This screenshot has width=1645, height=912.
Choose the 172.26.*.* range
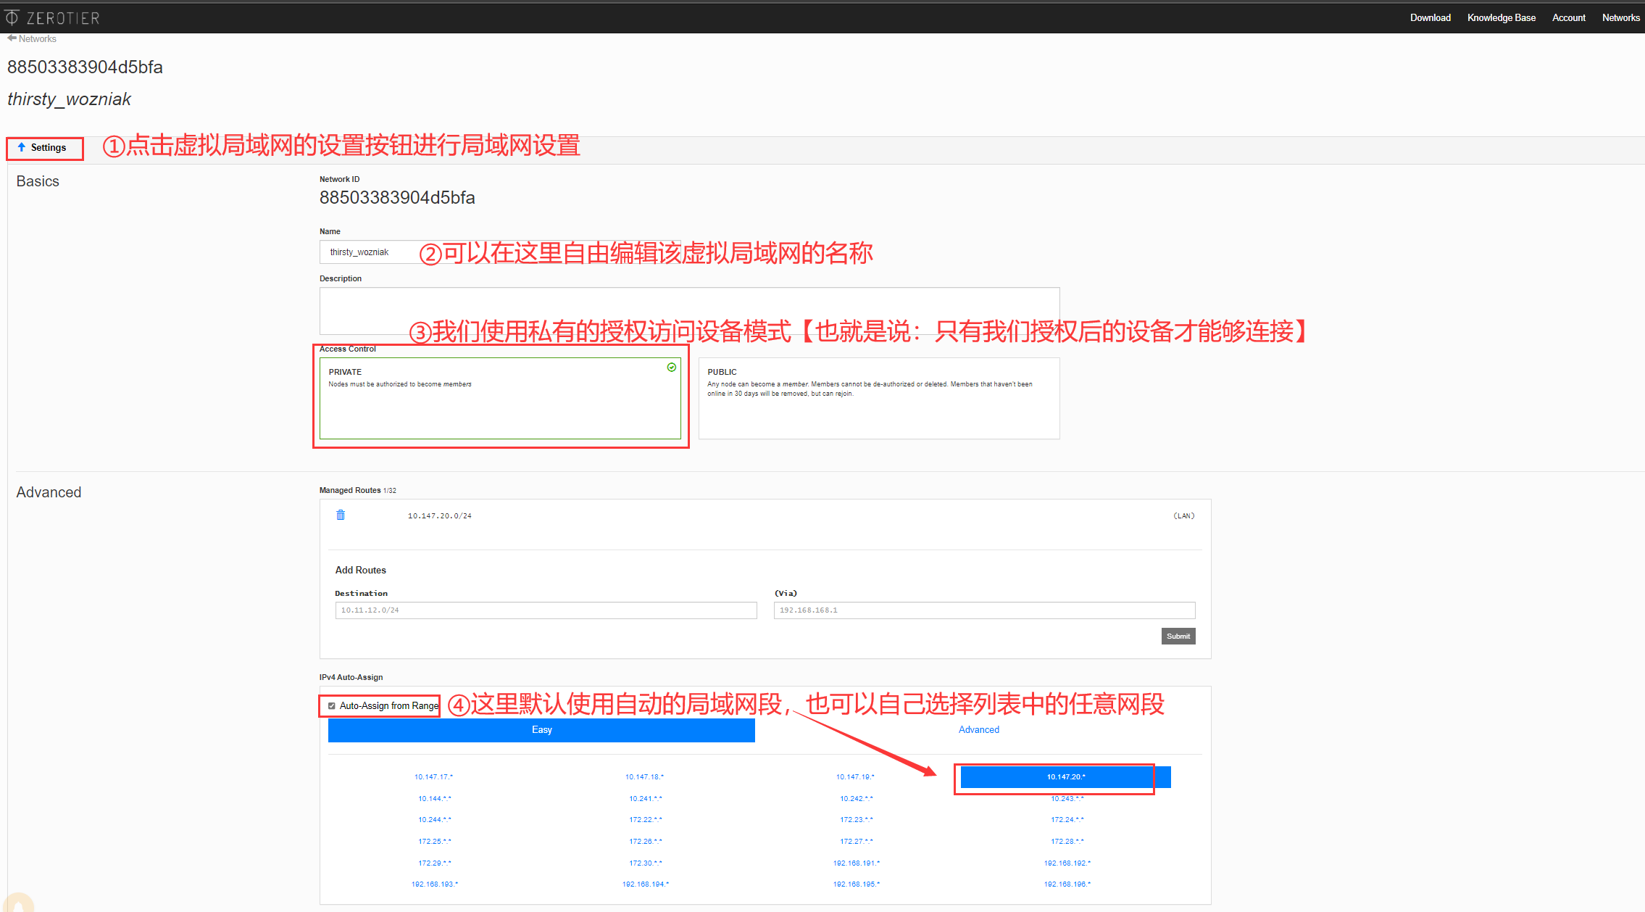645,842
